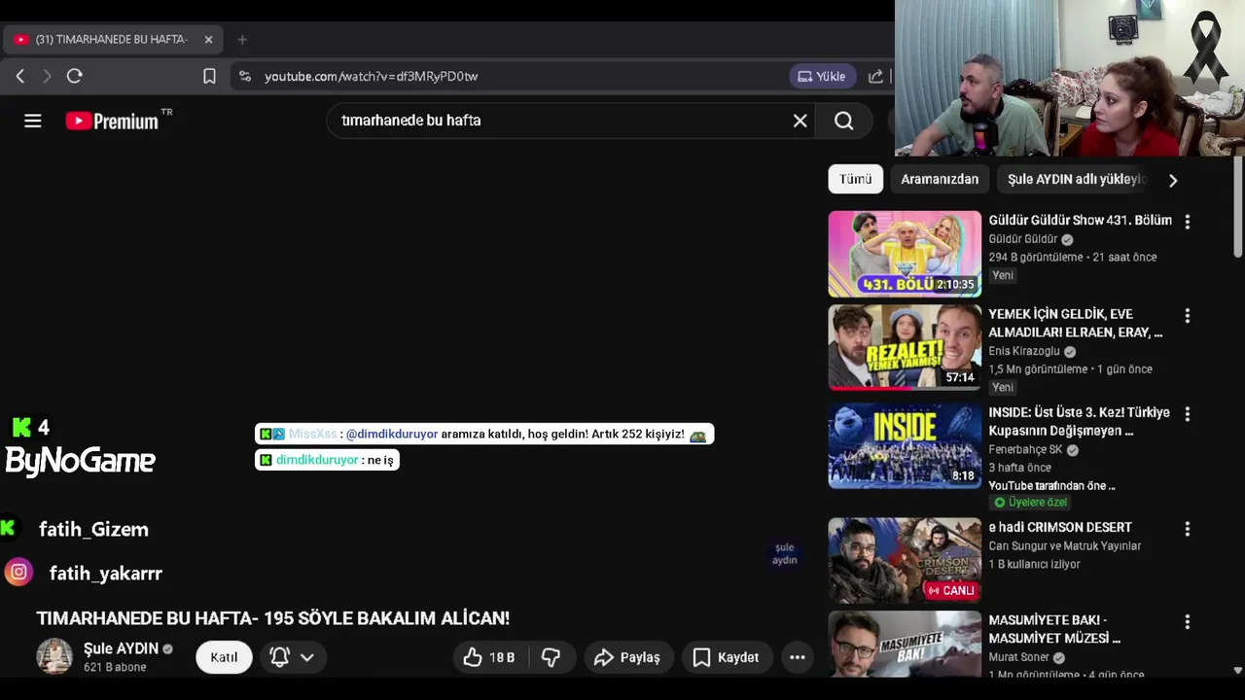Click the Paylaş share button
This screenshot has height=700, width=1245.
coord(628,657)
